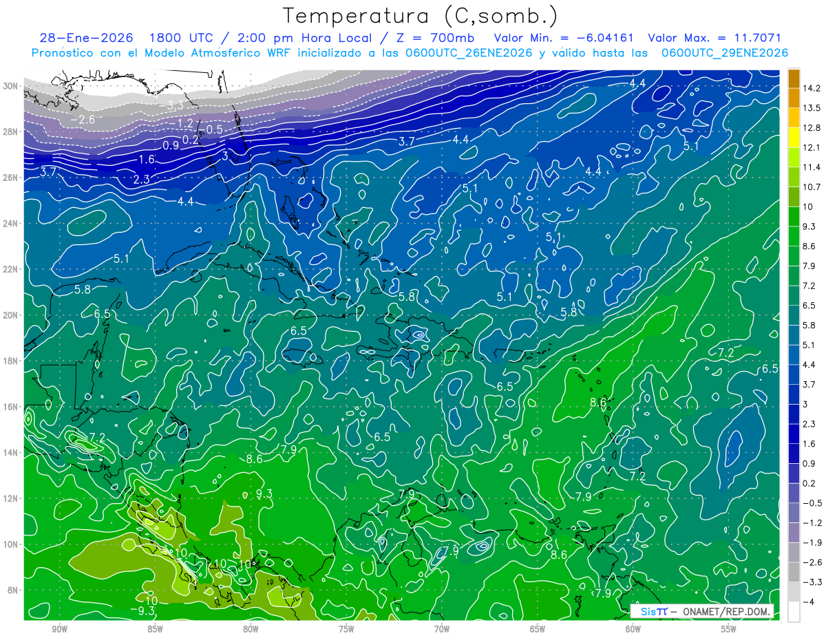This screenshot has width=826, height=638.
Task: Click the latitude label '10N'
Action: pos(12,544)
